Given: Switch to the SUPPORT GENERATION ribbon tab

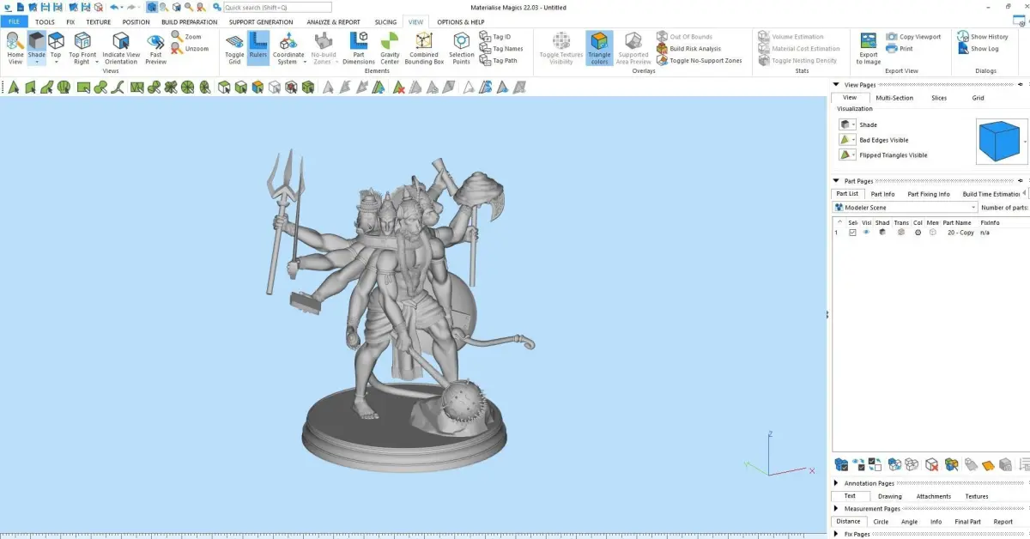Looking at the screenshot, I should tap(261, 21).
